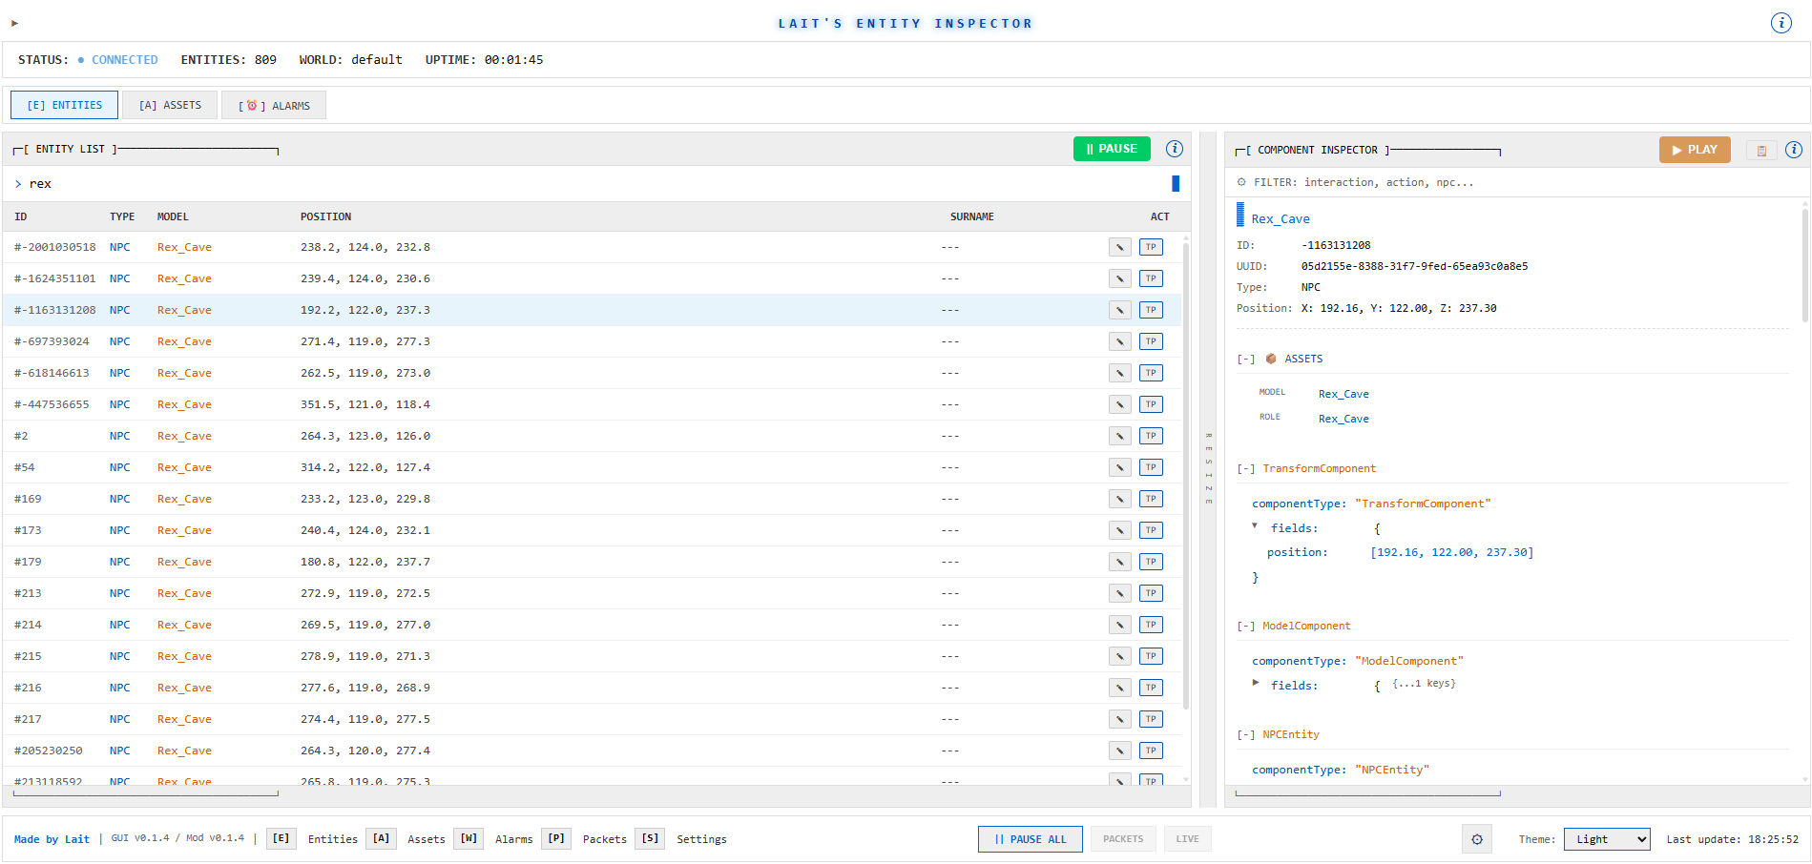Open the Made by Lait link
This screenshot has width=1812, height=864.
click(x=52, y=839)
